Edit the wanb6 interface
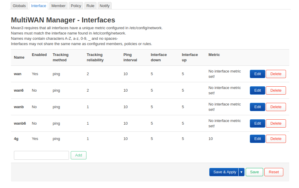299x188 pixels. coord(258,123)
